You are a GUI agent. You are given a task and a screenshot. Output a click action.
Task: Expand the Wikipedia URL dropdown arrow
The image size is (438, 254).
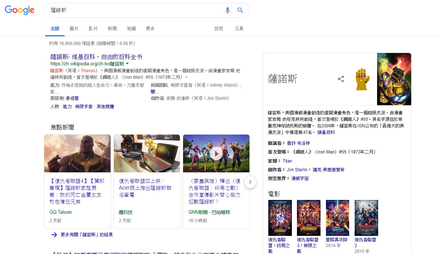click(127, 64)
